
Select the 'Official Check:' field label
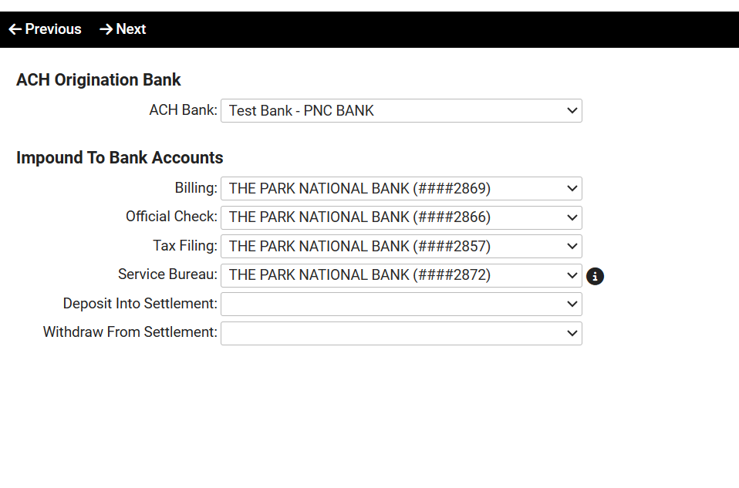pyautogui.click(x=171, y=217)
